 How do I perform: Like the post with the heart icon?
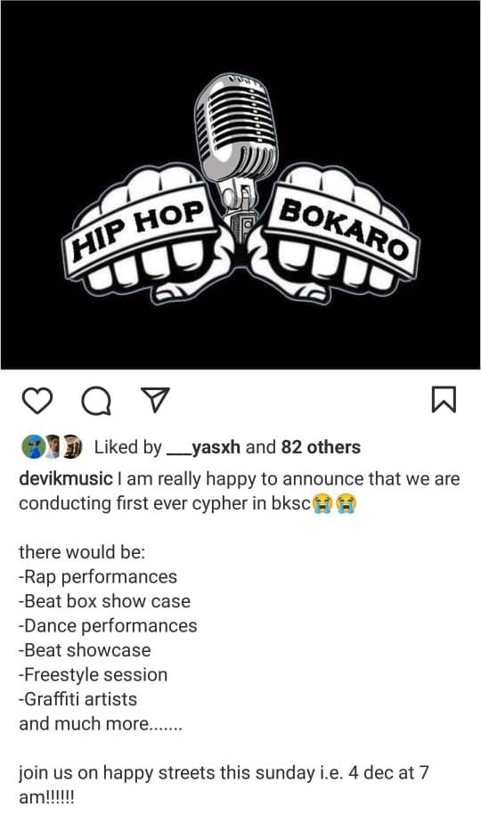37,401
